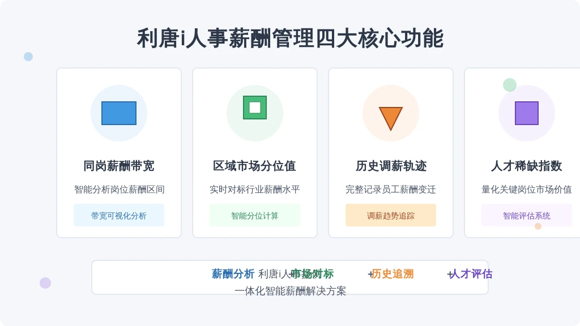Select the 区域市场分位值 card title

pyautogui.click(x=255, y=166)
